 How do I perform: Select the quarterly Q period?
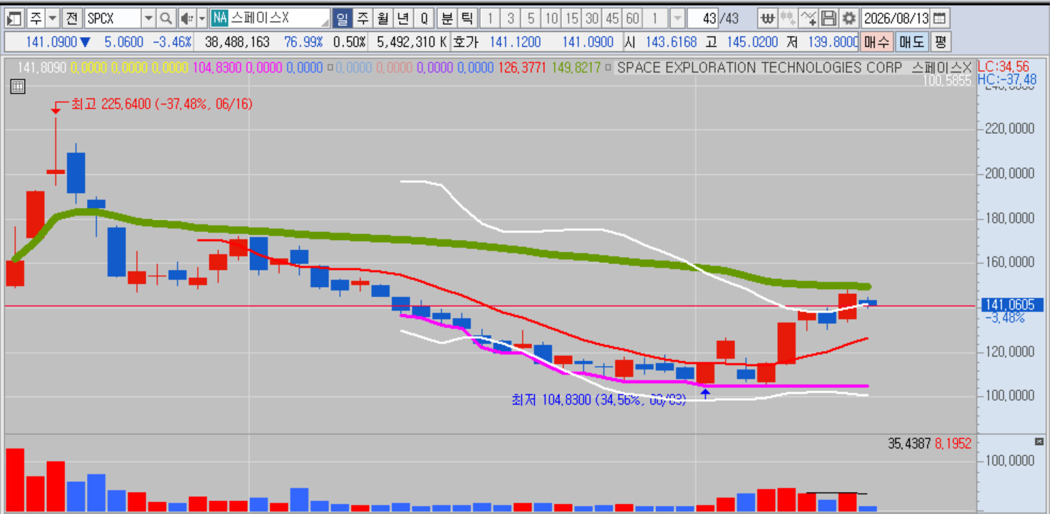coord(425,18)
